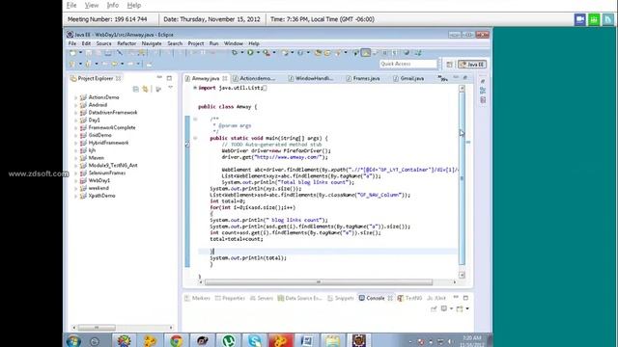Switch to the TestNG view tab
The width and height of the screenshot is (618, 347).
click(x=409, y=298)
